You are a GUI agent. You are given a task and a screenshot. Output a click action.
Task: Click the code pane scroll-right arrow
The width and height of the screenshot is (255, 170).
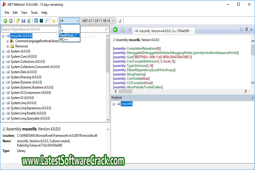click(x=245, y=92)
